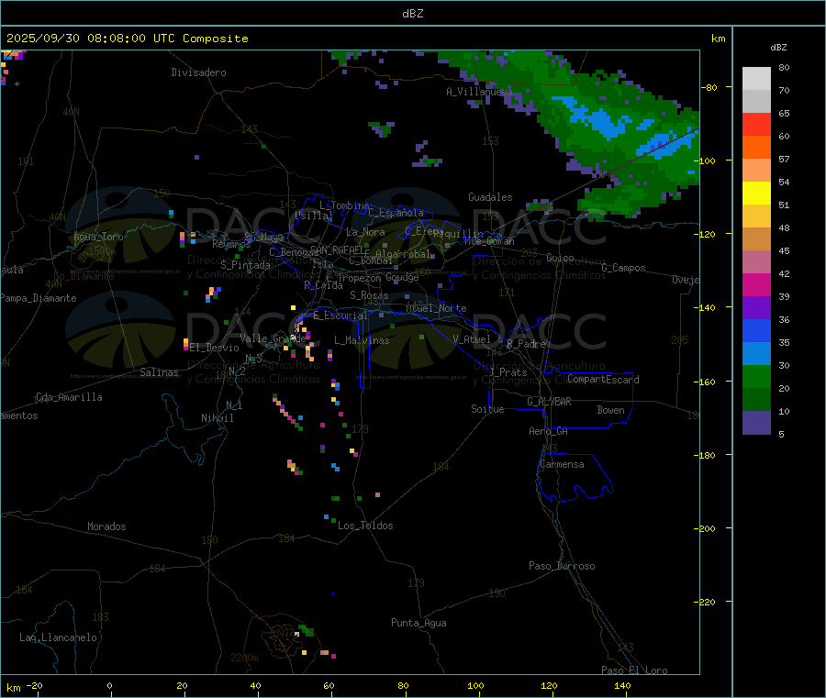Click the -200 km vertical axis tick label
The height and width of the screenshot is (698, 826).
point(707,528)
